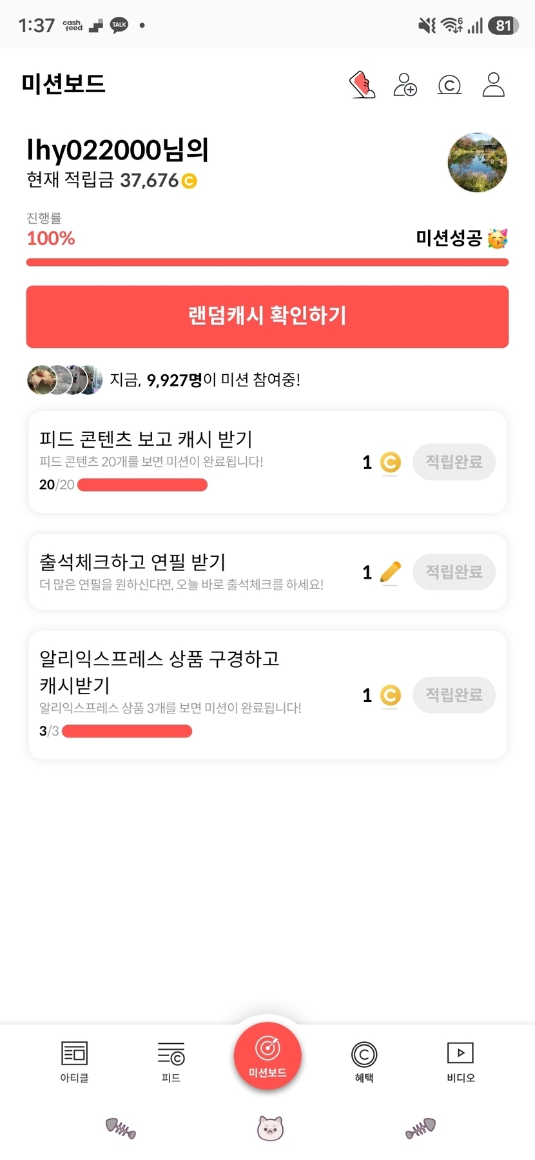This screenshot has height=1160, width=535.
Task: Go to the 비디오 tab
Action: pos(461,1062)
